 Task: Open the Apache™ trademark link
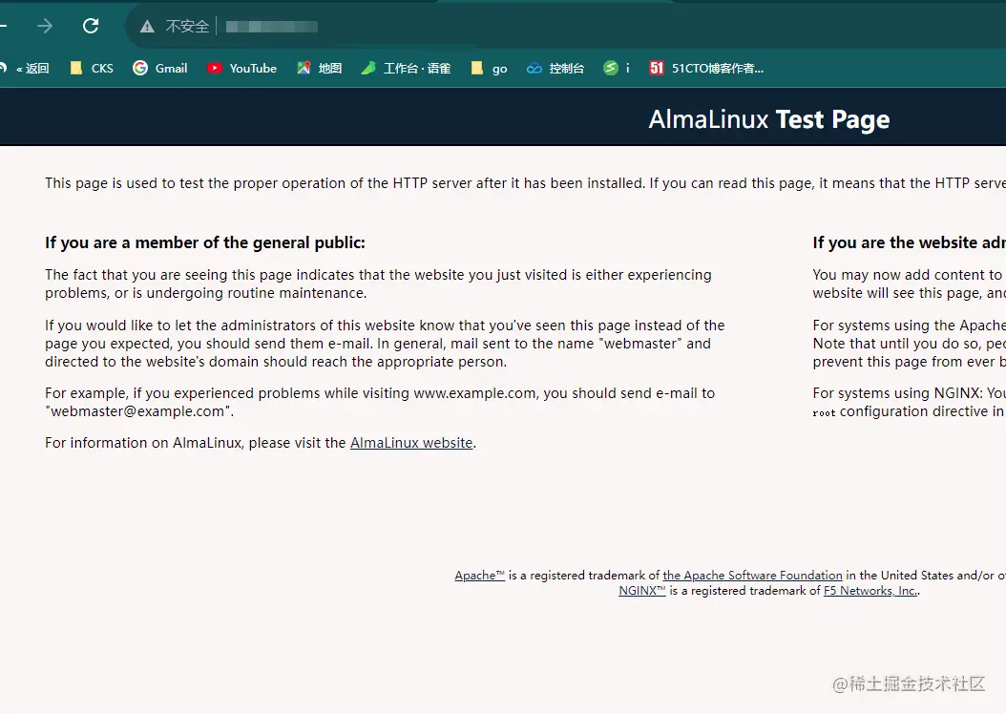click(480, 576)
